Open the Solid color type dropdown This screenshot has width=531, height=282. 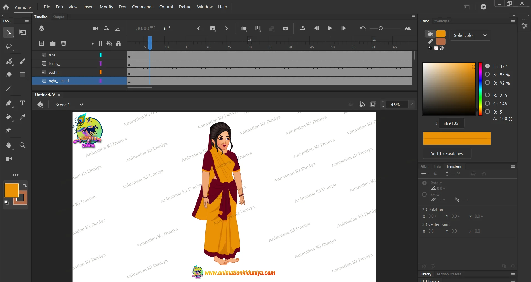click(470, 35)
